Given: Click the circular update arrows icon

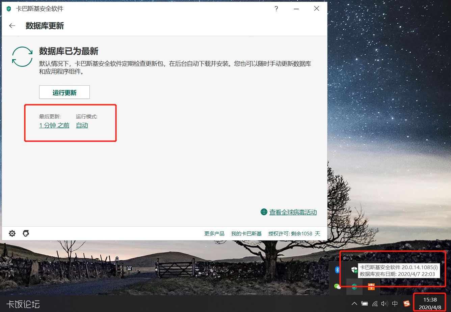Looking at the screenshot, I should tap(22, 57).
